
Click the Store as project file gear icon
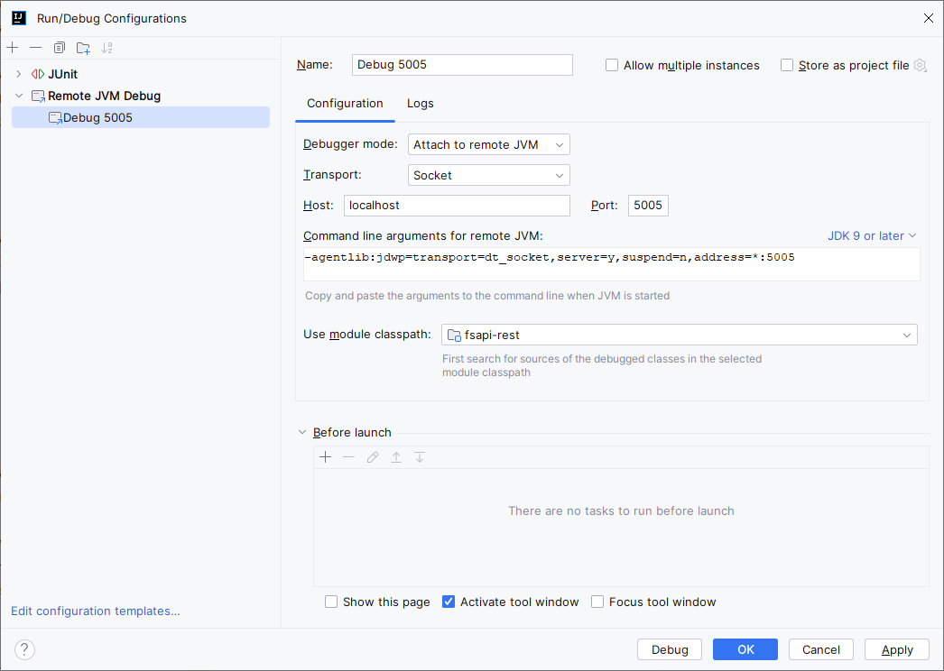(x=920, y=65)
